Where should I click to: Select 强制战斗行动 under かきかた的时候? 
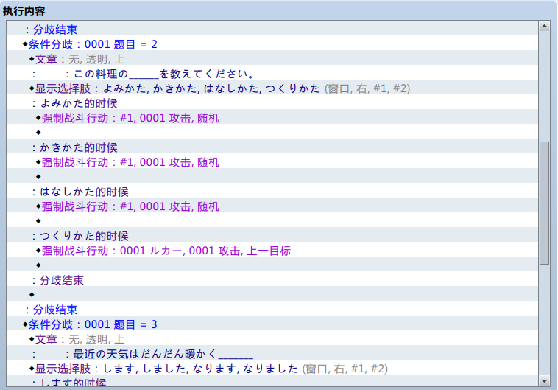[x=272, y=162]
